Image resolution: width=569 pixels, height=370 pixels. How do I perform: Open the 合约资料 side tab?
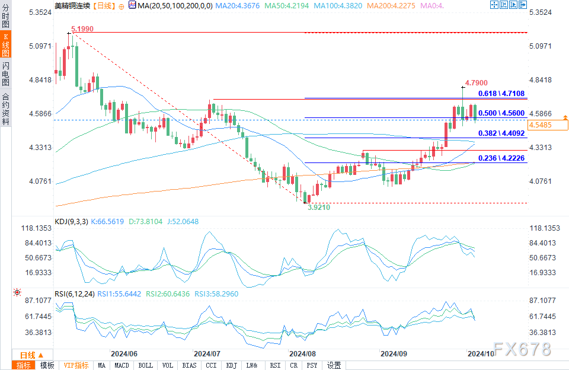[x=5, y=109]
